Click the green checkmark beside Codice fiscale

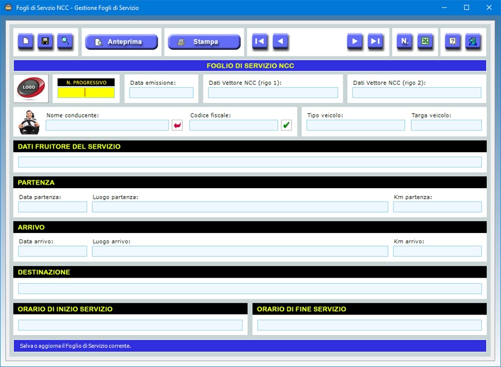[286, 125]
